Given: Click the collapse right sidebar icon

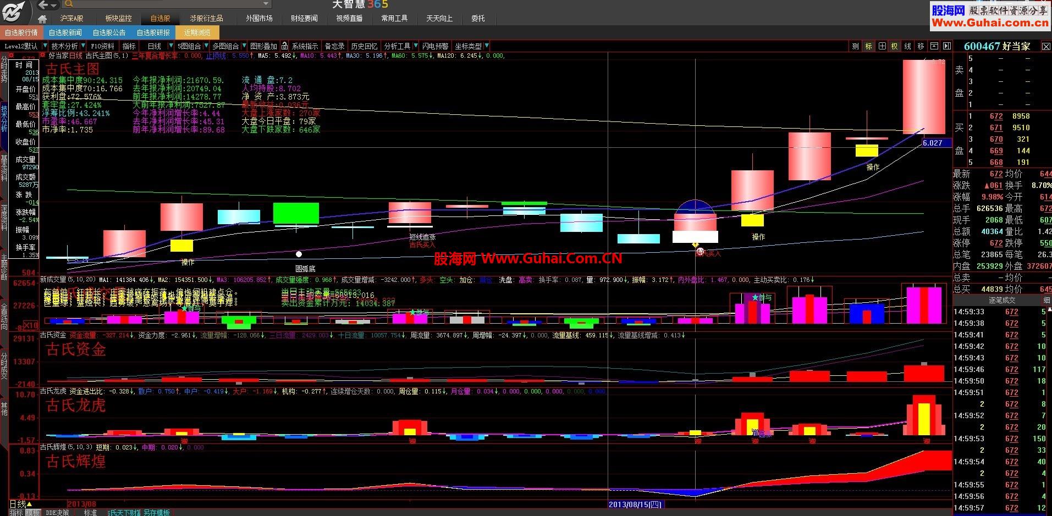Looking at the screenshot, I should point(946,46).
